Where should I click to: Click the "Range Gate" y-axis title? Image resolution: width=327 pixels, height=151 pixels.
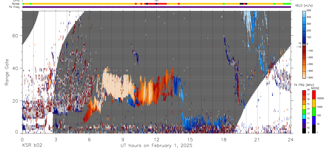[x=7, y=72]
